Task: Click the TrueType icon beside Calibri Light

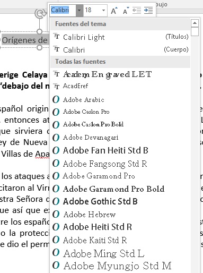Action: point(56,36)
